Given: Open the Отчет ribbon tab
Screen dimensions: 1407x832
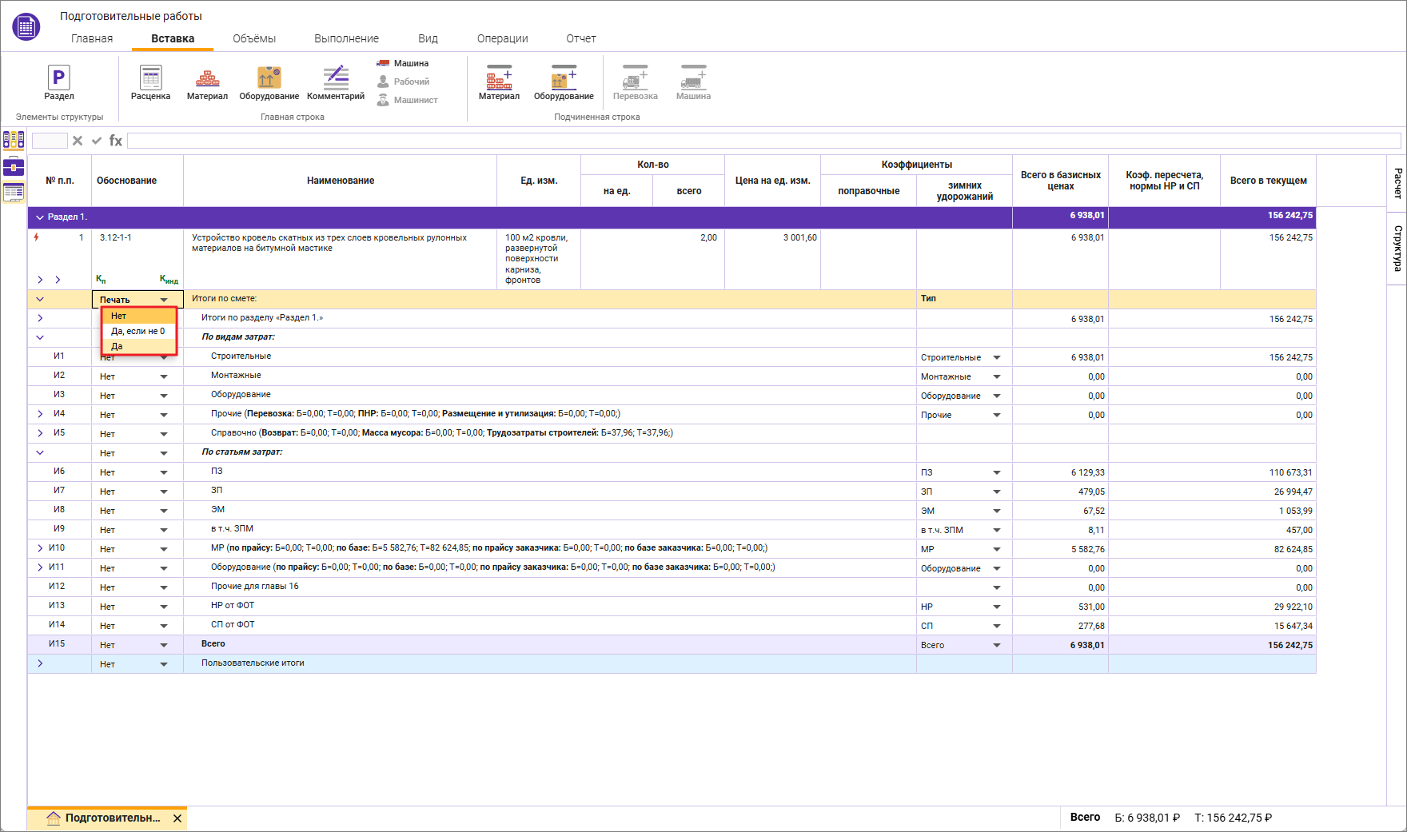Looking at the screenshot, I should tap(580, 38).
